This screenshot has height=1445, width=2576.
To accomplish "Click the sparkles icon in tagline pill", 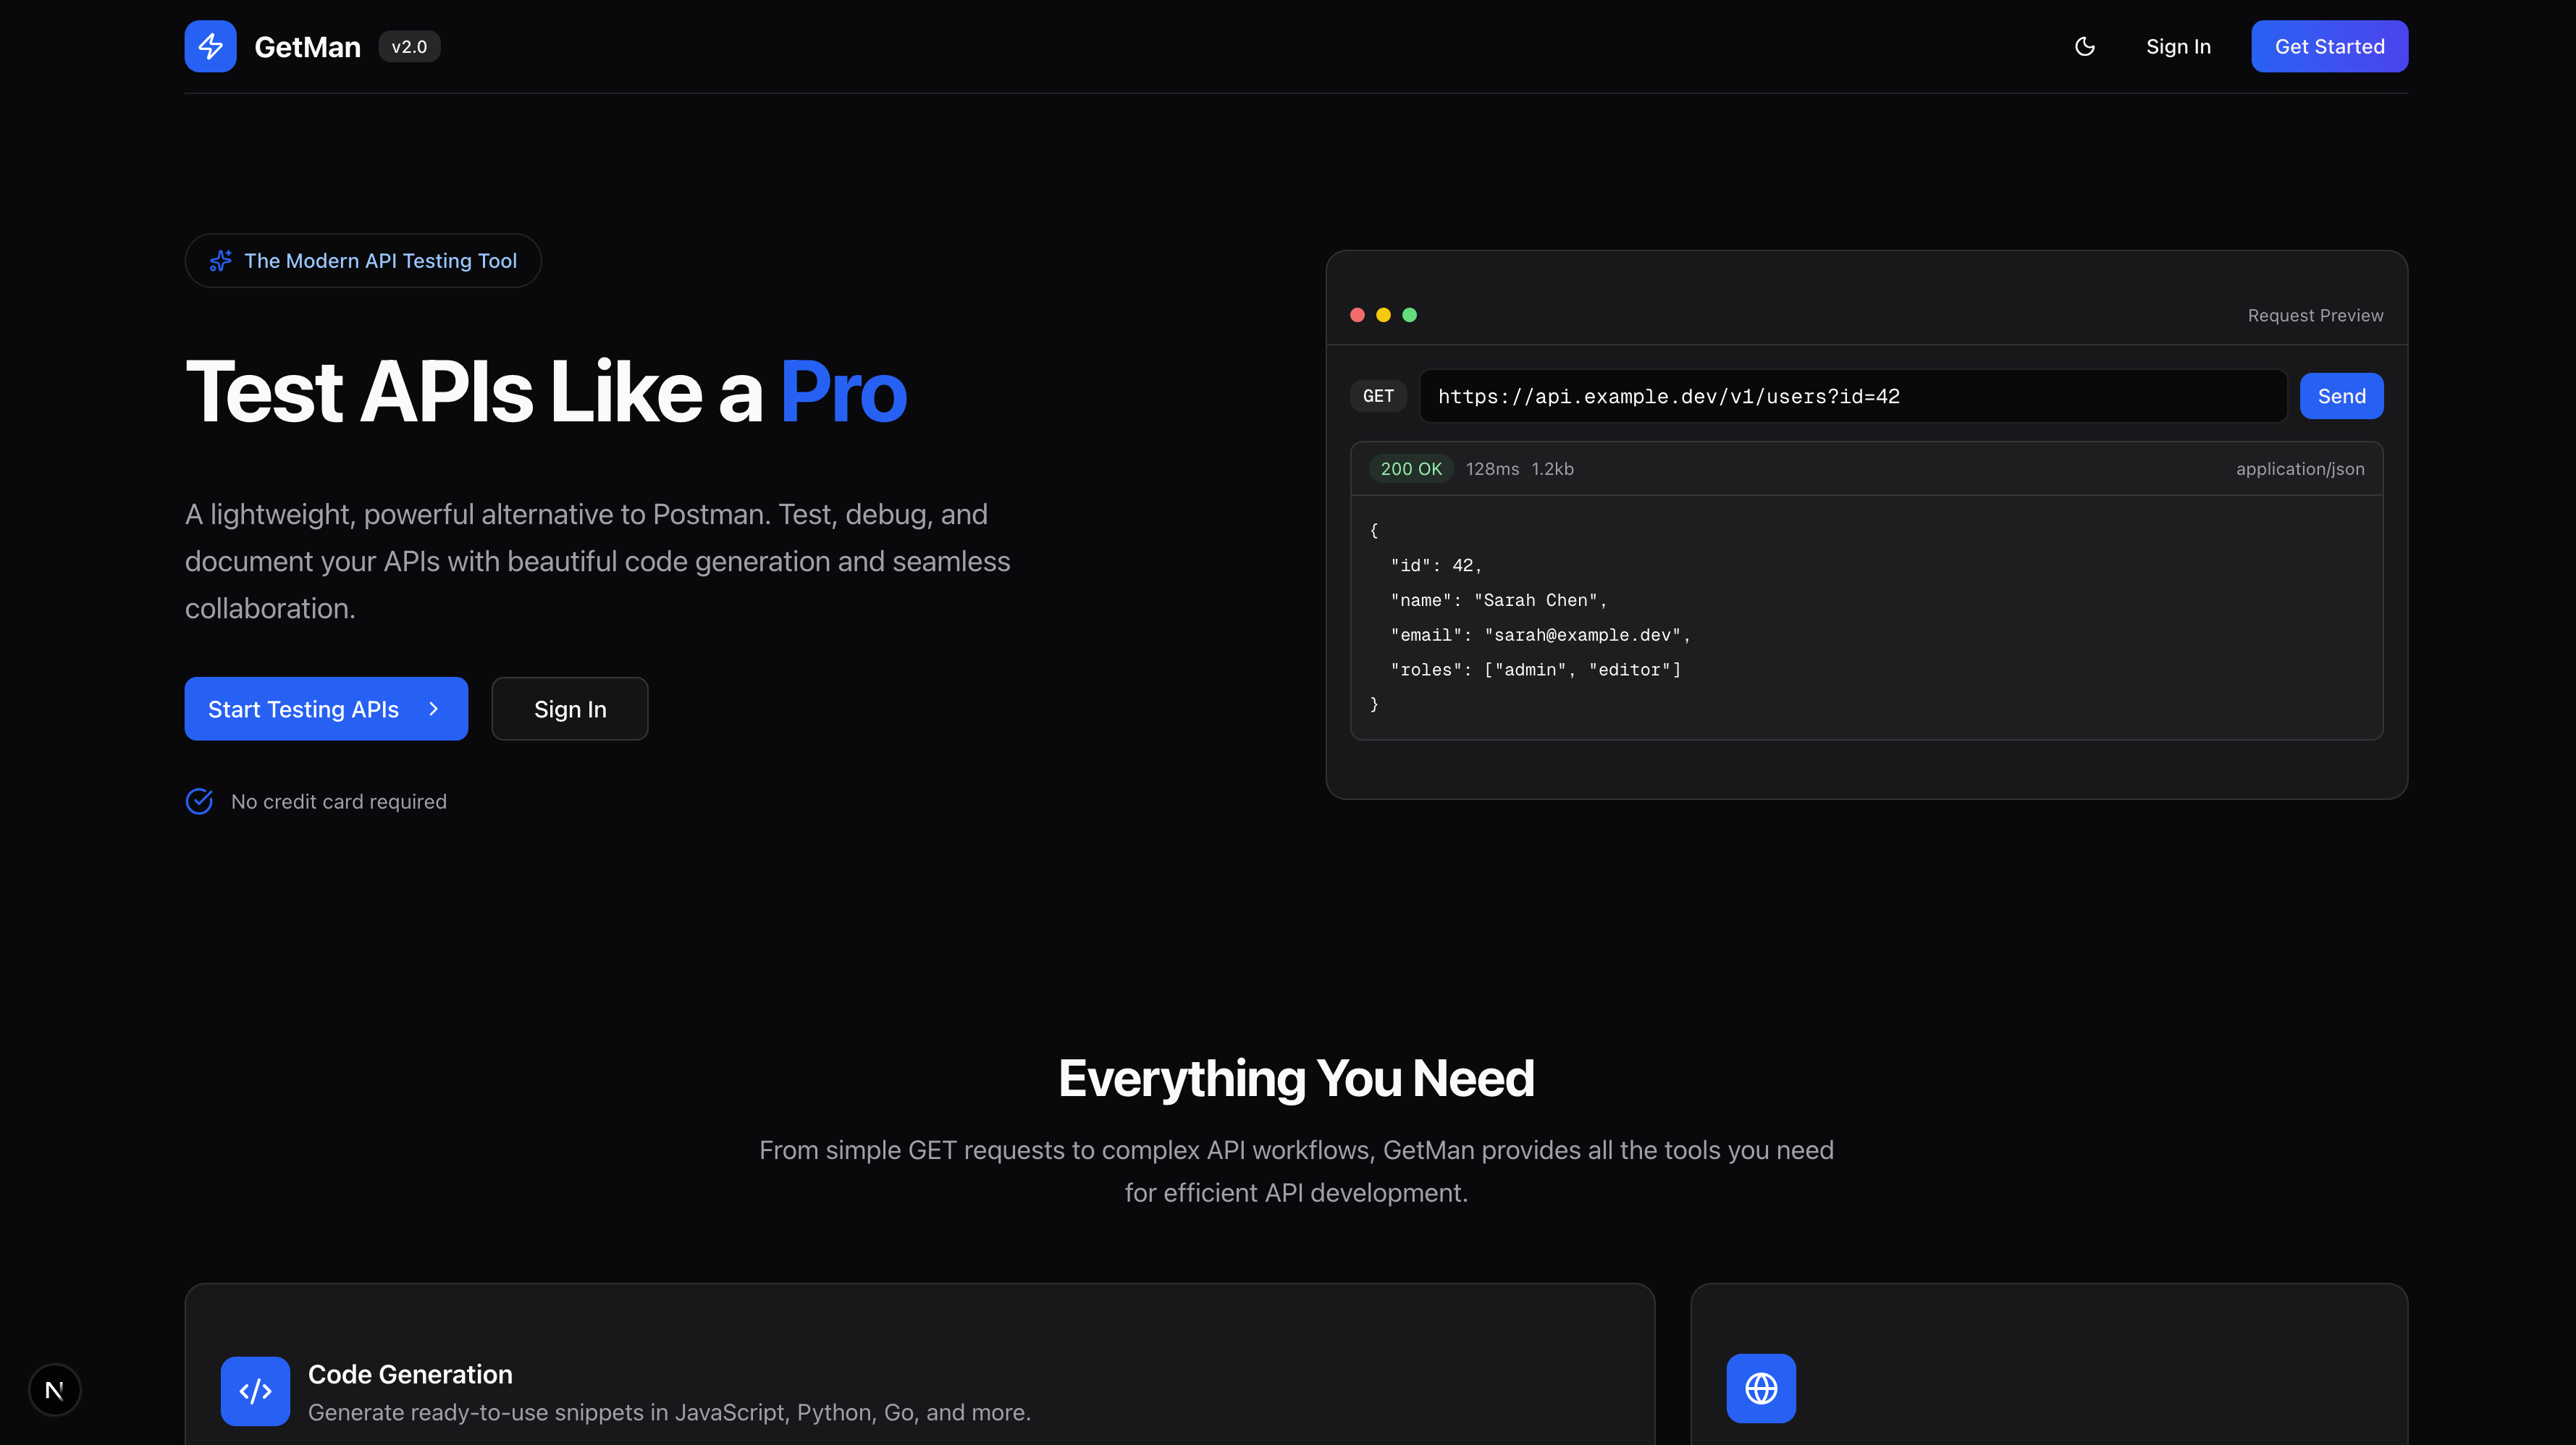I will pos(220,261).
